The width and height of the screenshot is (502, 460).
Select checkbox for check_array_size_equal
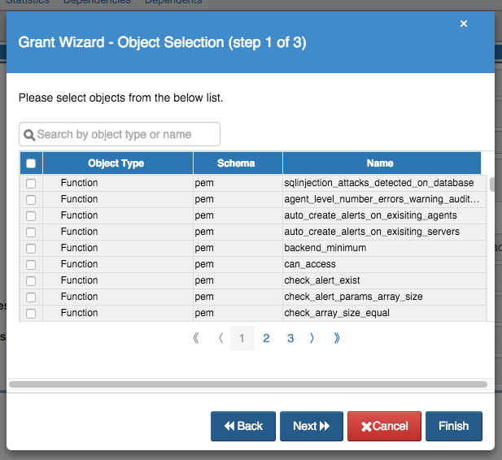(31, 314)
